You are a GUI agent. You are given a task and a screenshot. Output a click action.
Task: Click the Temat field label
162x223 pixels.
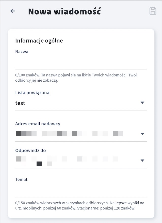coord(21,179)
